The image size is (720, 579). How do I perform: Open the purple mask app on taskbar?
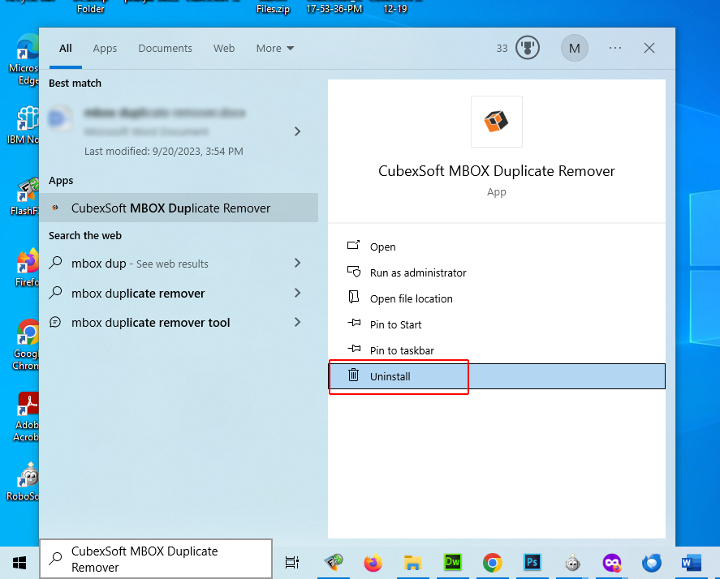tap(612, 563)
